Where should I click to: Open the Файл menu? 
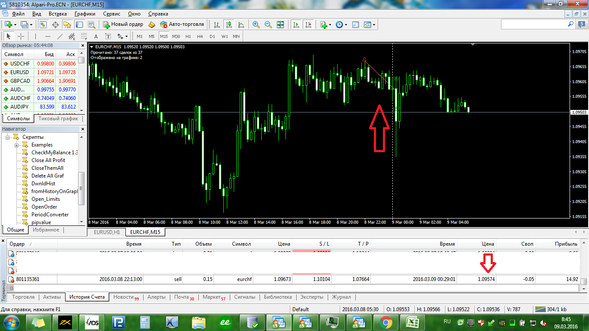[18, 14]
